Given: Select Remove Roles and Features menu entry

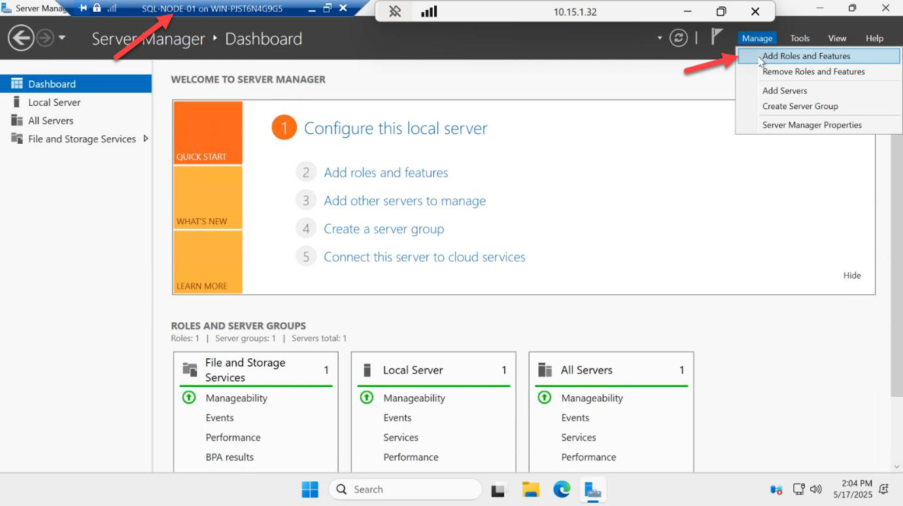Looking at the screenshot, I should [x=820, y=72].
